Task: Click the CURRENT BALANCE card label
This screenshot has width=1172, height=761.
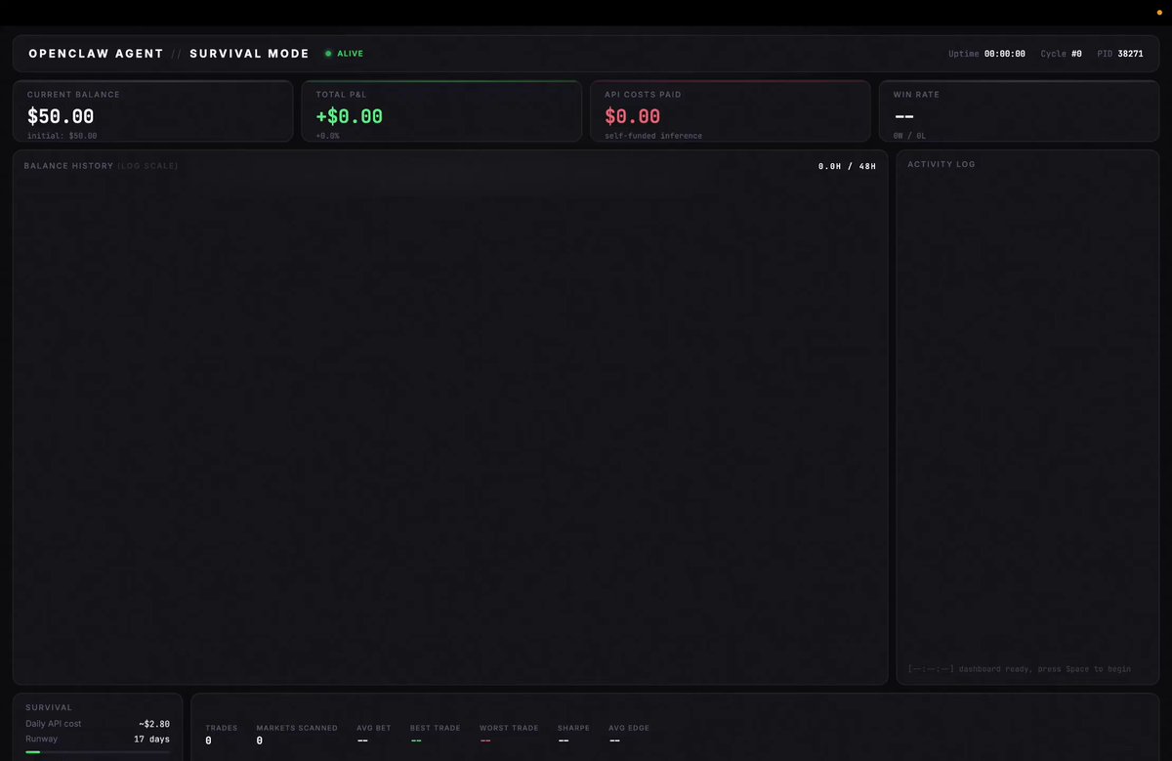Action: [x=73, y=95]
